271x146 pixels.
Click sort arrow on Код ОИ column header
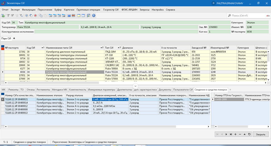click(43, 47)
